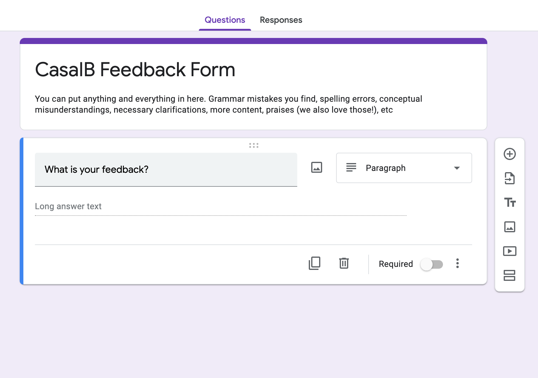Viewport: 538px width, 378px height.
Task: Switch to the Questions tab
Action: (x=225, y=20)
